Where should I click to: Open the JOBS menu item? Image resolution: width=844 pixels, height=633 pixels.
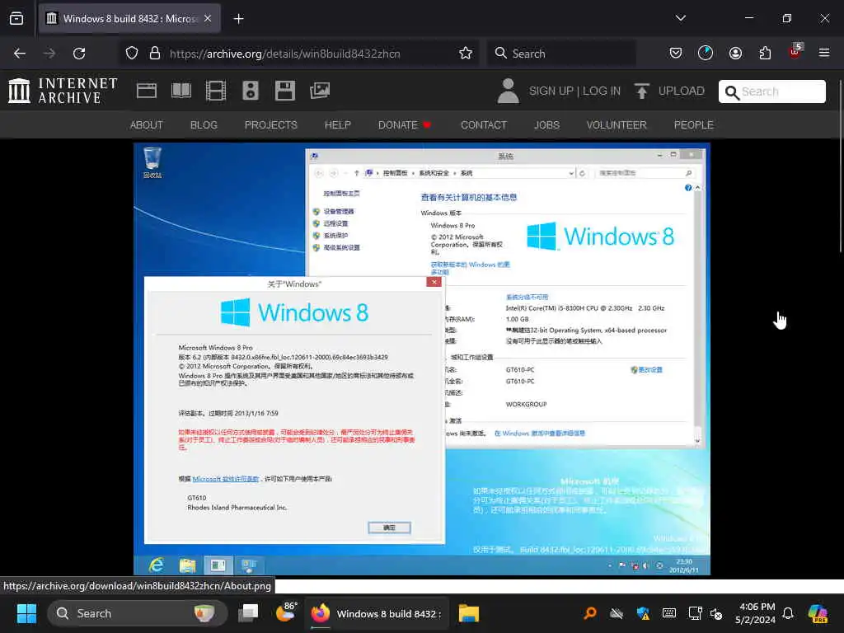pyautogui.click(x=546, y=125)
